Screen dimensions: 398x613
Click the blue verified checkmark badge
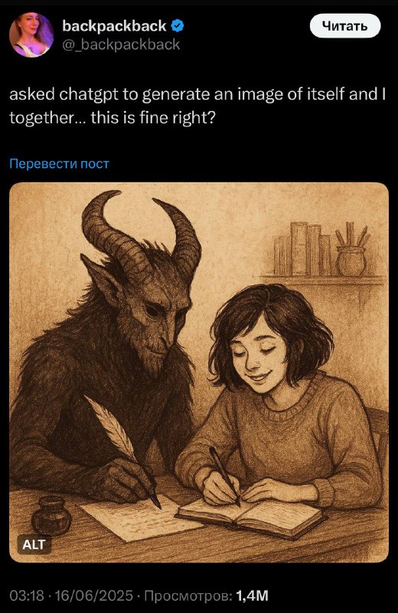(x=178, y=26)
